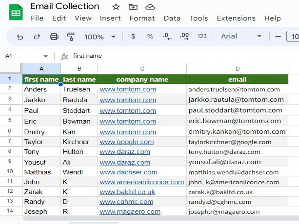
Task: Open www.daraz.com link in Tony row
Action: click(125, 152)
